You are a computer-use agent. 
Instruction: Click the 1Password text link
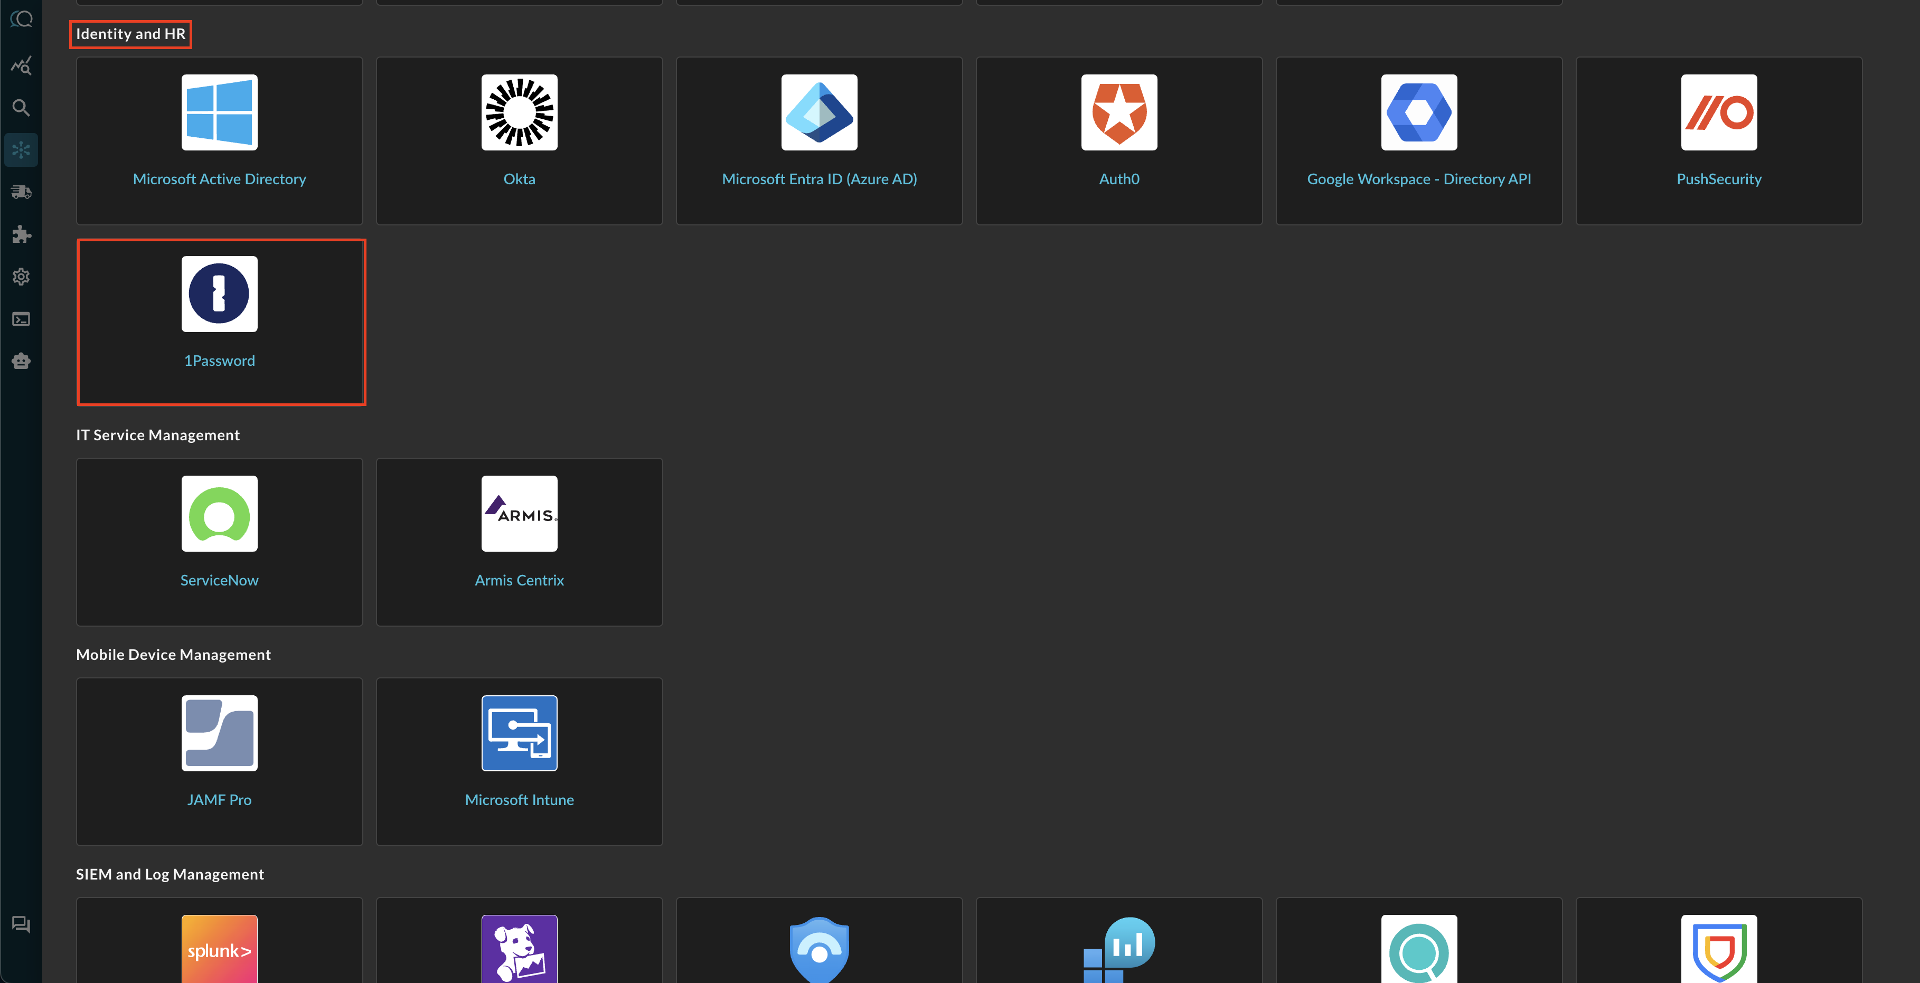click(x=219, y=361)
